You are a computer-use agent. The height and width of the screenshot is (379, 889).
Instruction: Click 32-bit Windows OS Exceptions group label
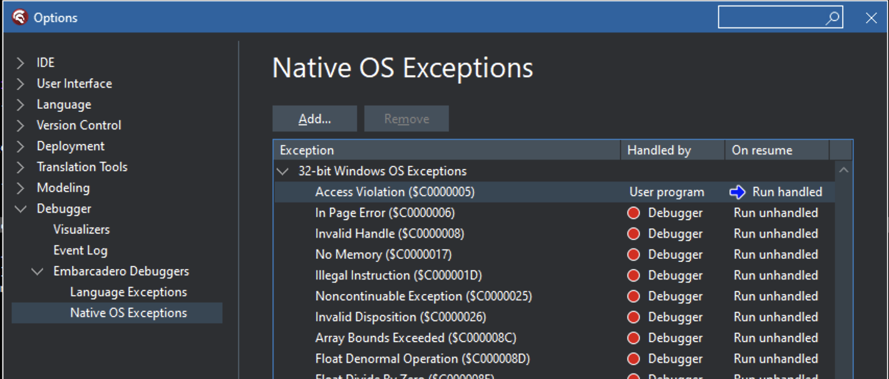383,171
